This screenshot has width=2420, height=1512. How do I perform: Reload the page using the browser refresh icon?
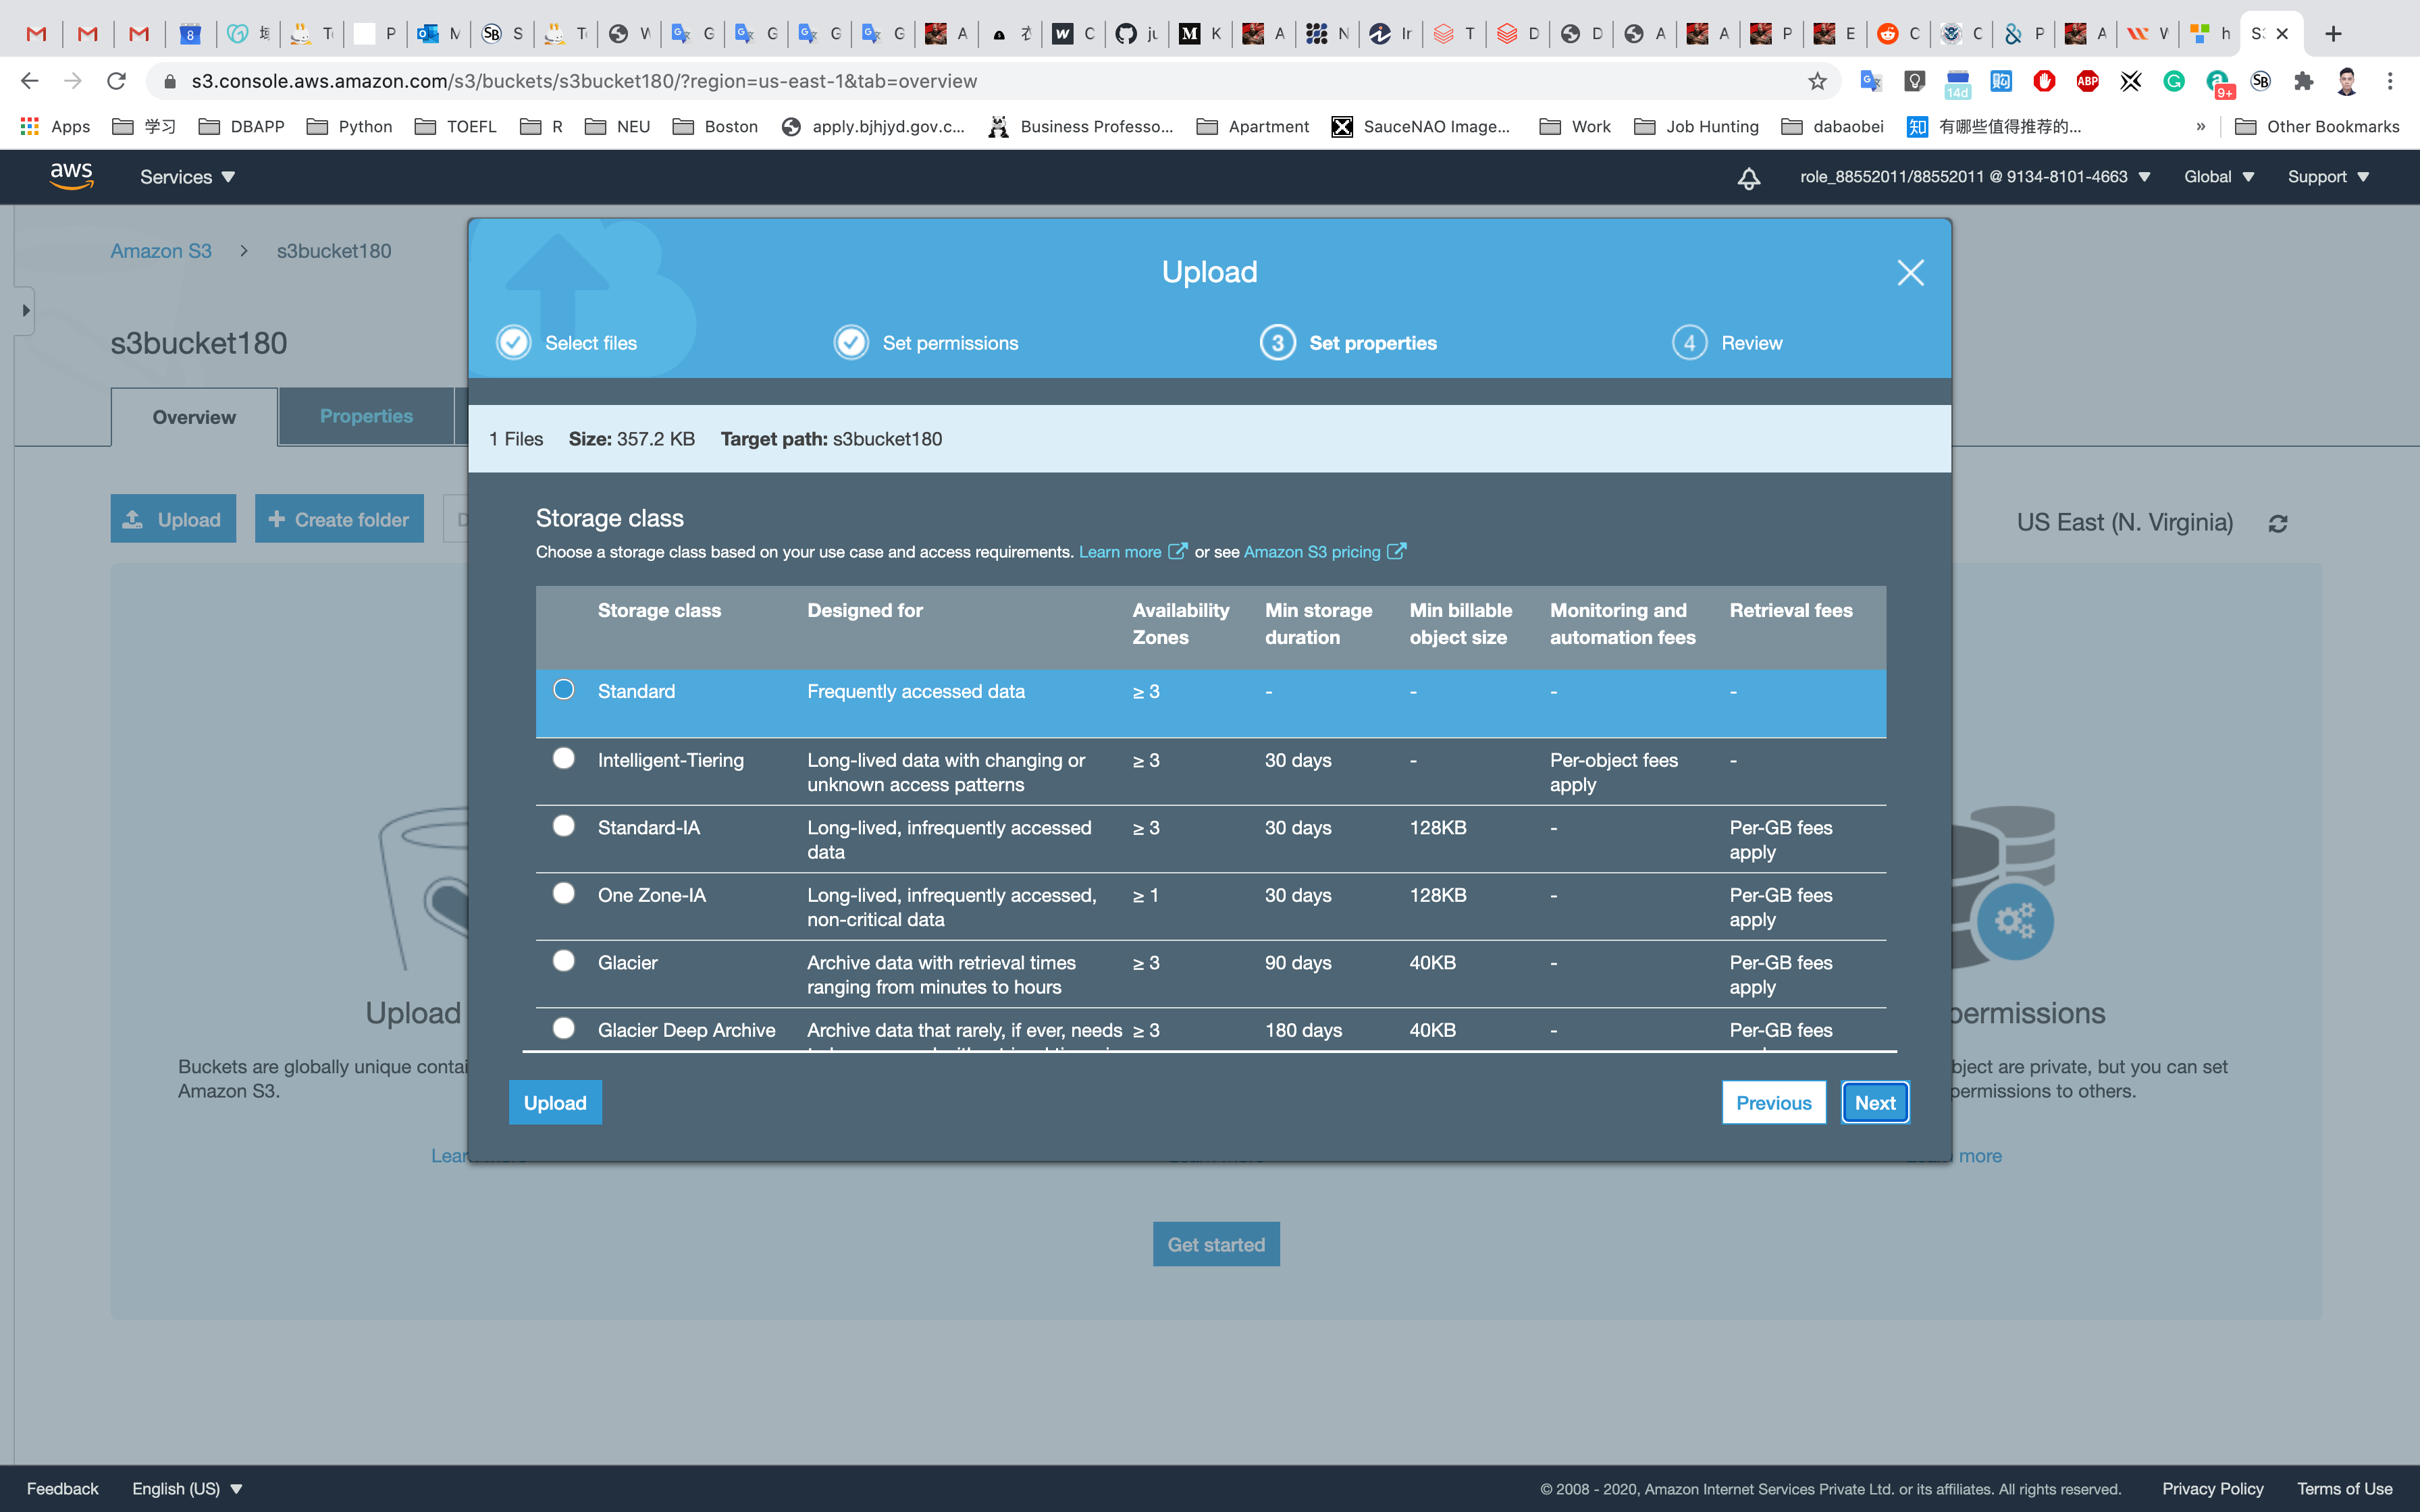click(x=116, y=81)
